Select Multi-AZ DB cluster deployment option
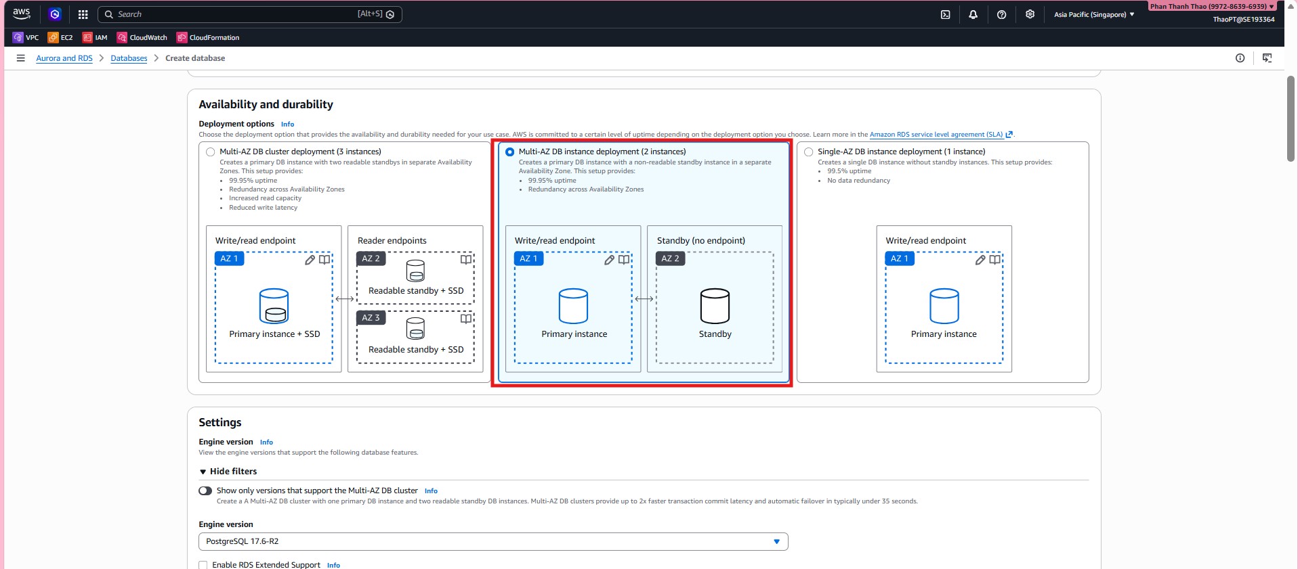 [x=211, y=152]
